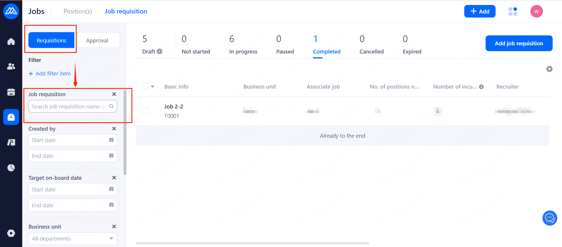
Task: Switch to the Approval tab
Action: point(97,40)
